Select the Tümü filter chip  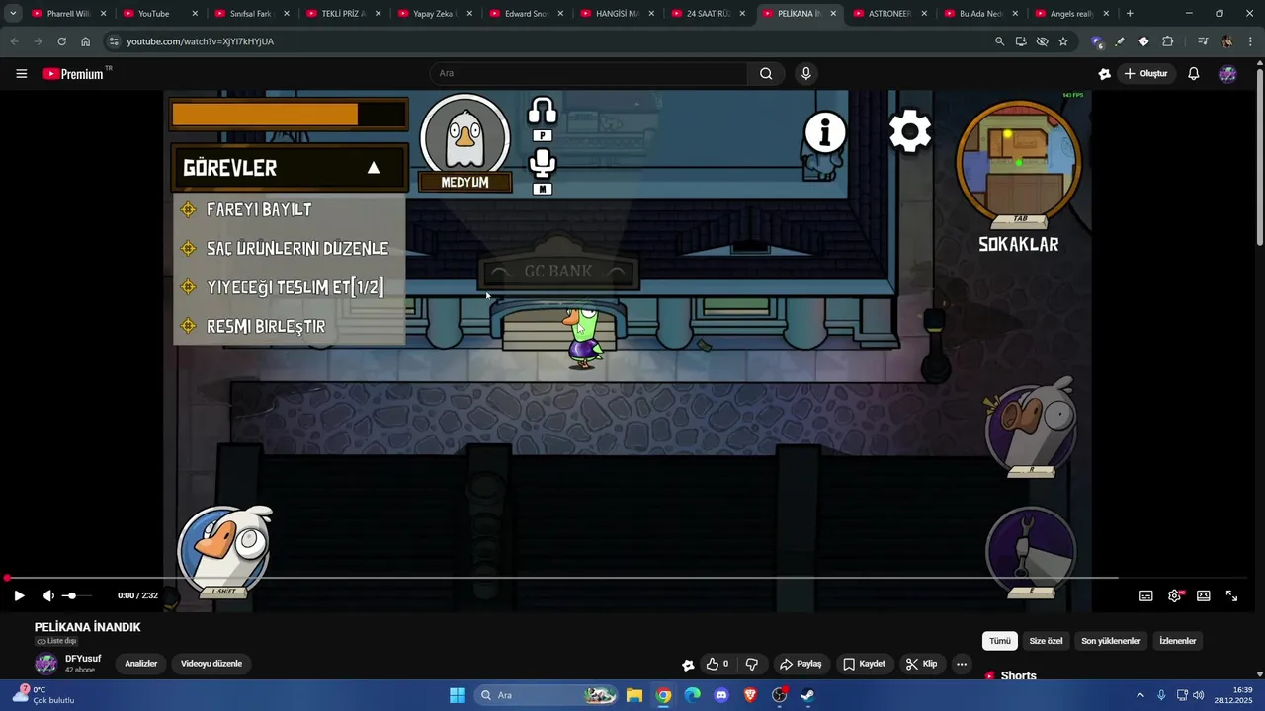pyautogui.click(x=1000, y=641)
